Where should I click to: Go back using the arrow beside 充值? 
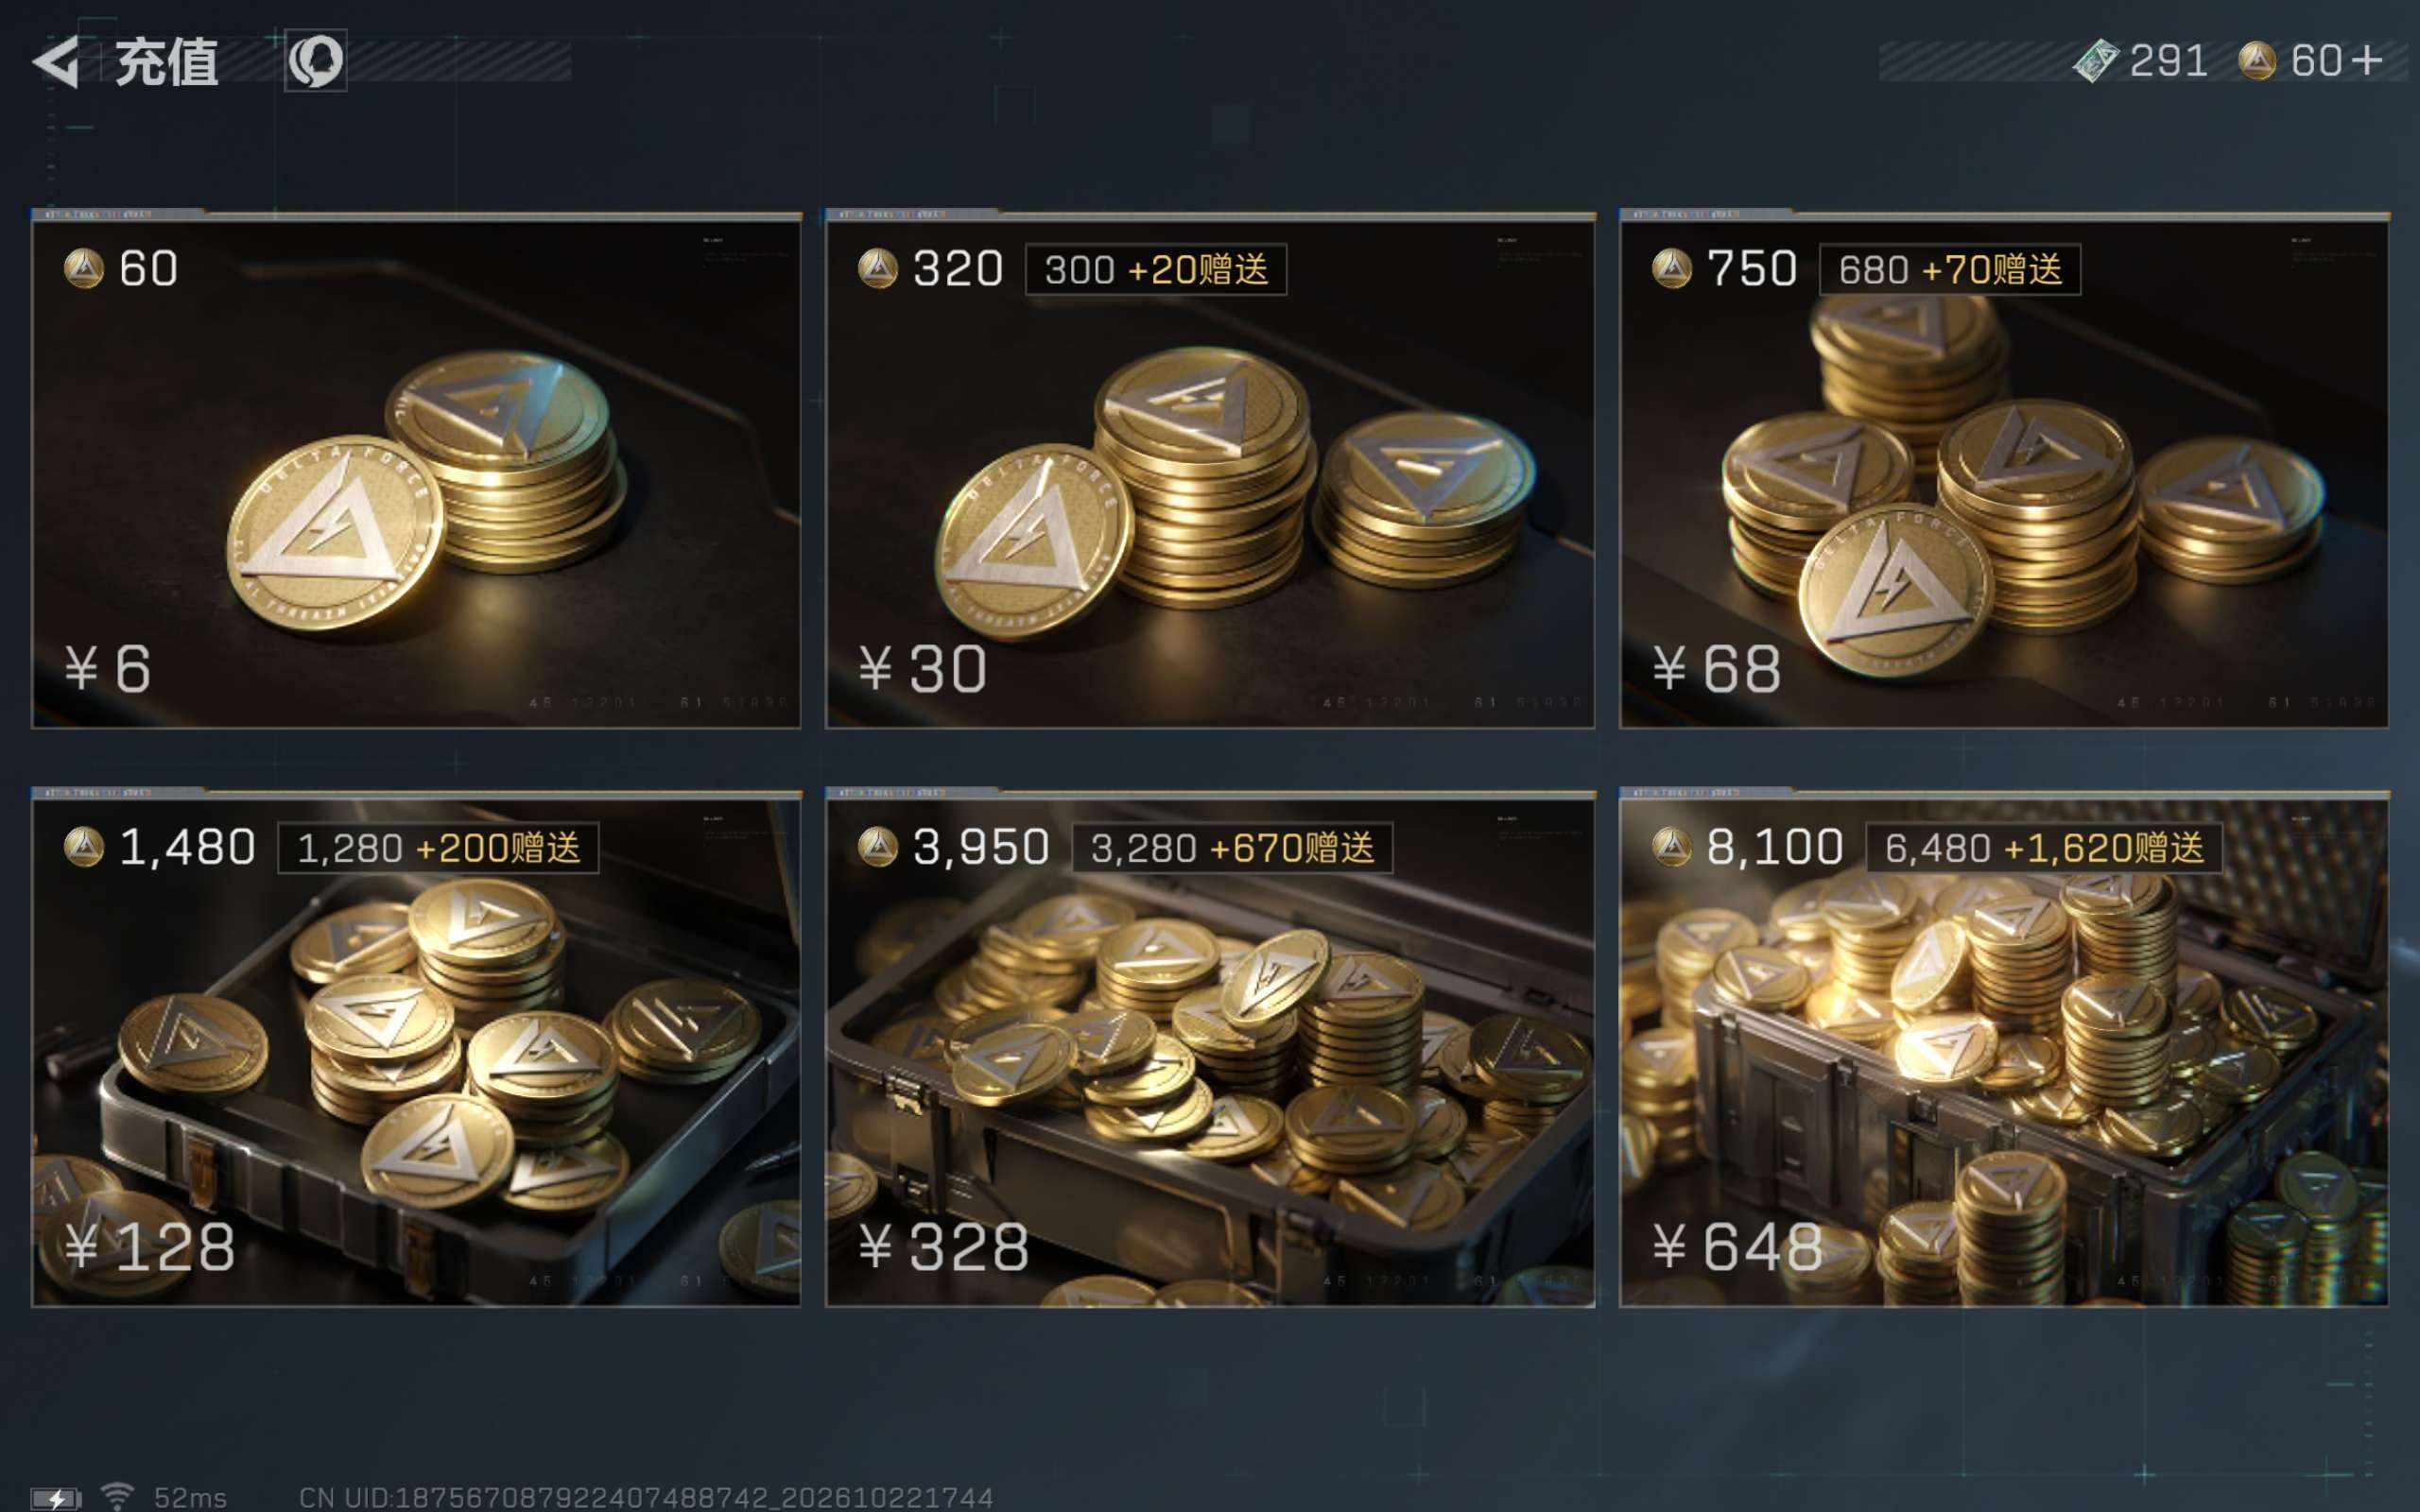point(56,62)
